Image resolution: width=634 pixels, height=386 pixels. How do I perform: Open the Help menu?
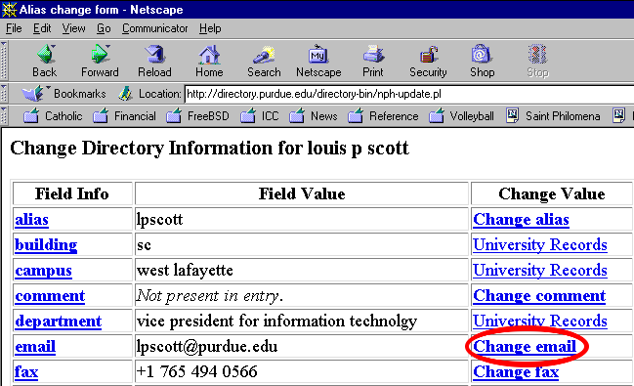point(210,28)
